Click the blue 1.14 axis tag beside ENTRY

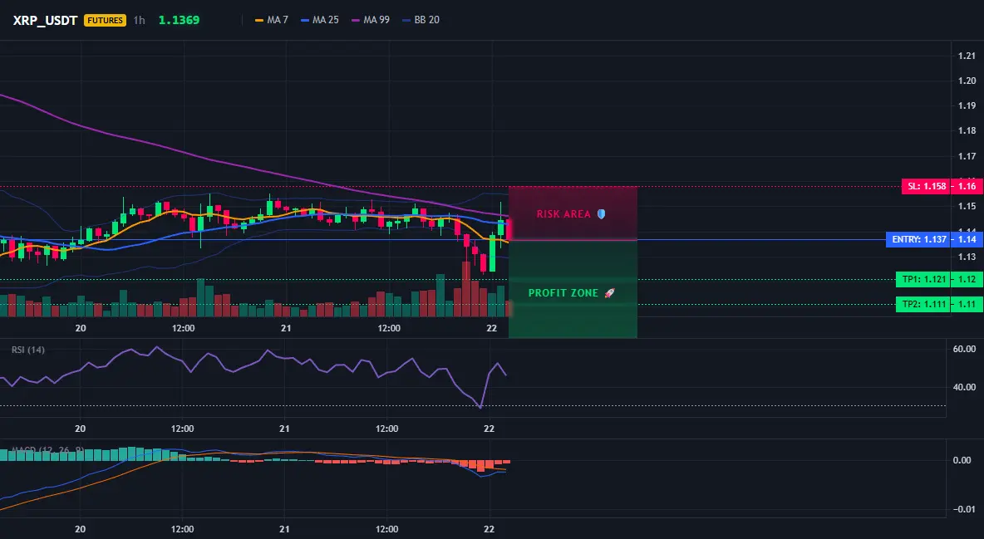967,240
